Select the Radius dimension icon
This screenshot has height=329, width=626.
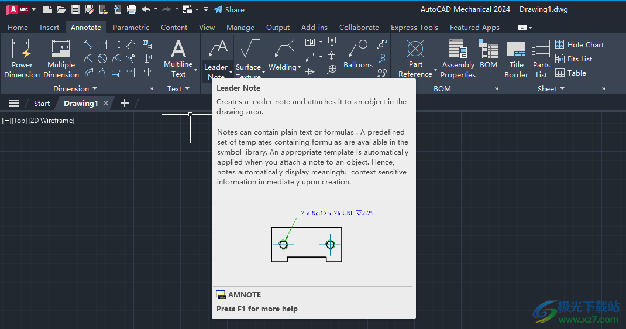[x=88, y=59]
